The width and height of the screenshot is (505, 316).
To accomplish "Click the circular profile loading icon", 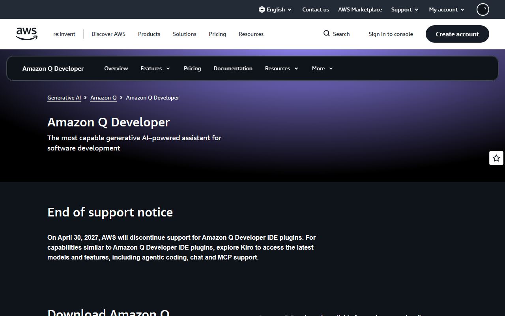I will pos(483,9).
